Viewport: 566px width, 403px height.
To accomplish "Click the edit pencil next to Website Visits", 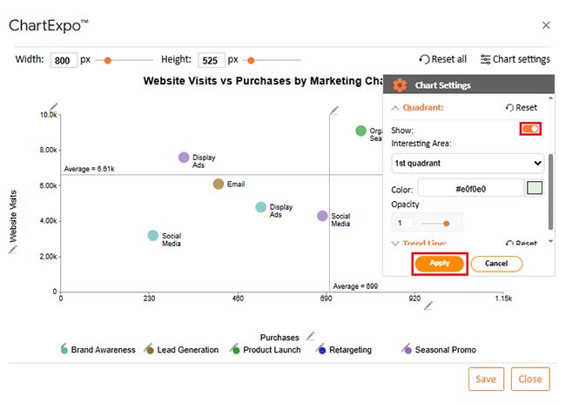I will point(12,250).
